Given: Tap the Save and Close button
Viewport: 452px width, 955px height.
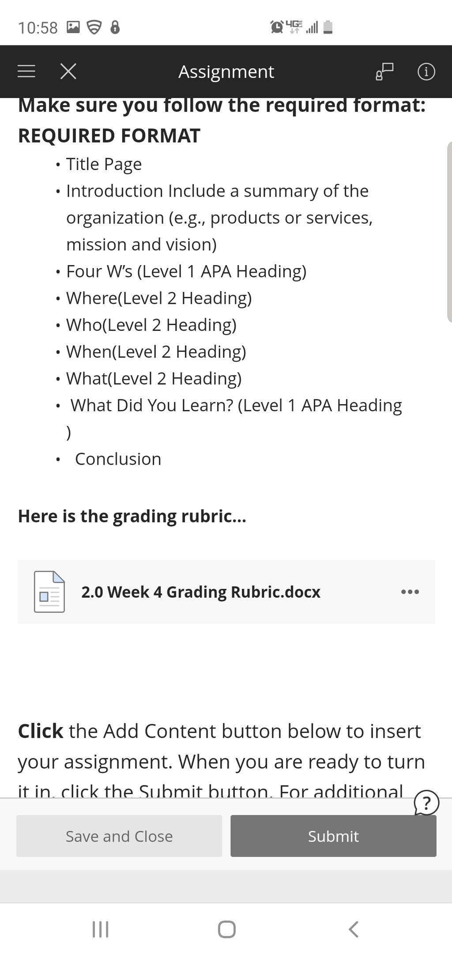Looking at the screenshot, I should click(x=119, y=836).
